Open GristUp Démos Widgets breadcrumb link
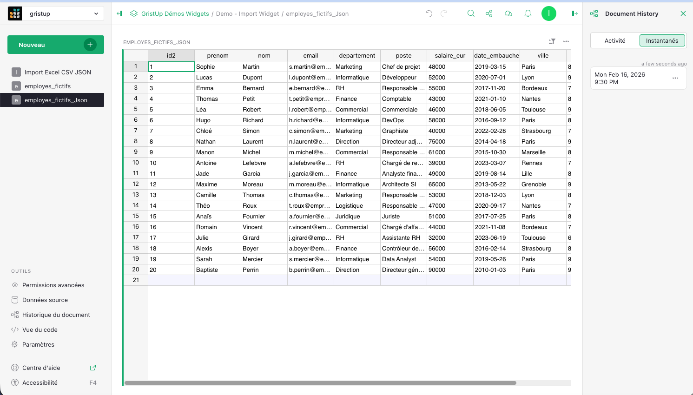Screen dimensions: 693x395 click(x=175, y=14)
